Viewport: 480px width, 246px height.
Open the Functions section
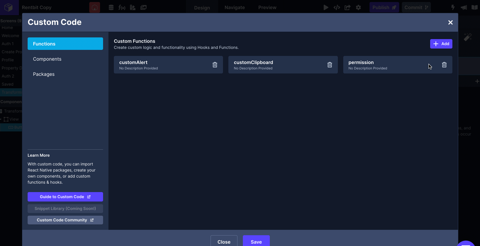coord(65,44)
